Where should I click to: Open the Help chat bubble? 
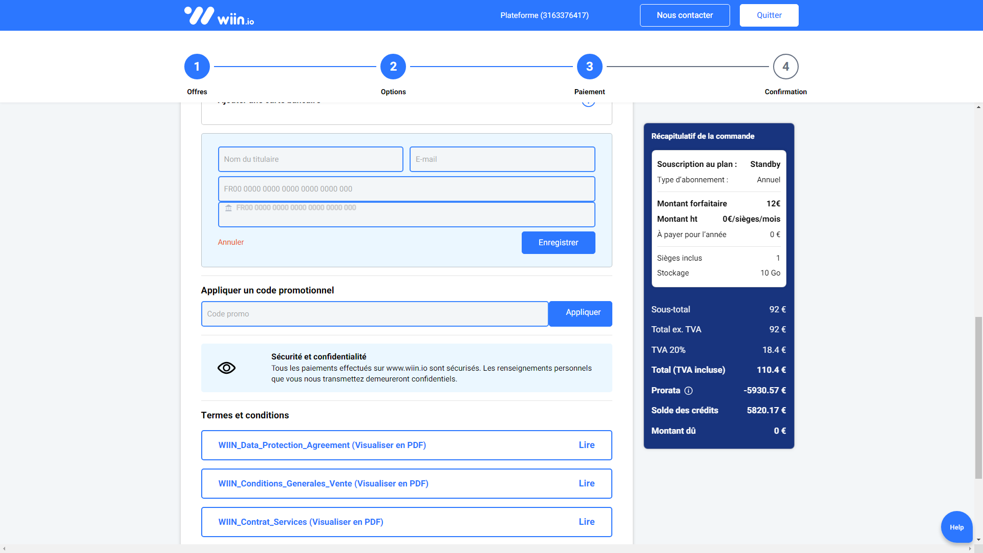pyautogui.click(x=956, y=527)
